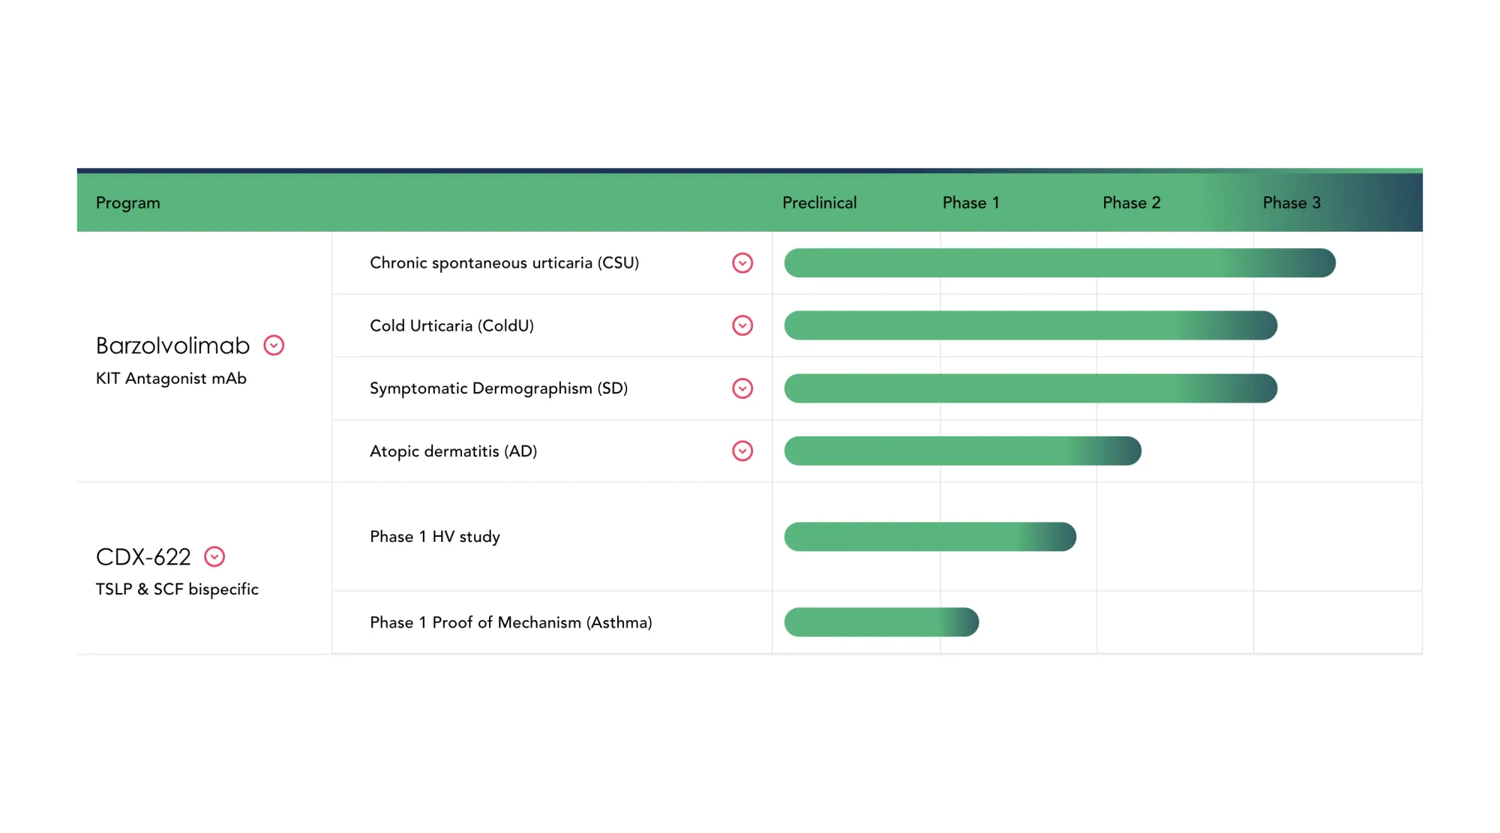Expand the Symptomatic Dermographism (SD) row

coord(742,388)
